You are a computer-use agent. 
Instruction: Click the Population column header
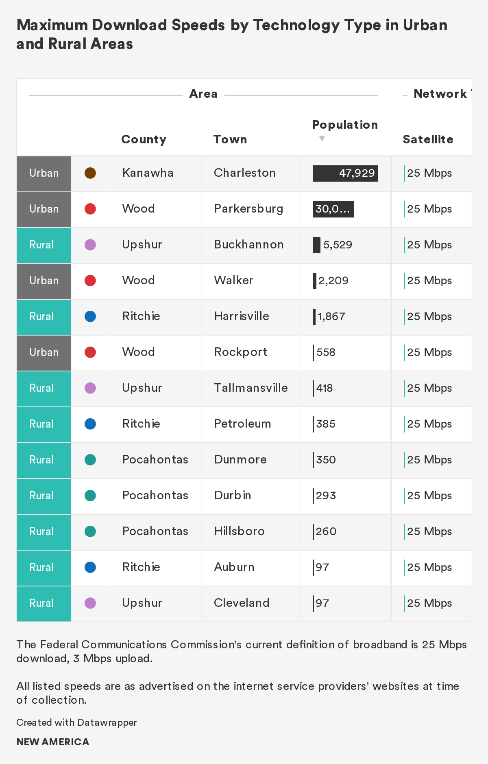pyautogui.click(x=345, y=125)
